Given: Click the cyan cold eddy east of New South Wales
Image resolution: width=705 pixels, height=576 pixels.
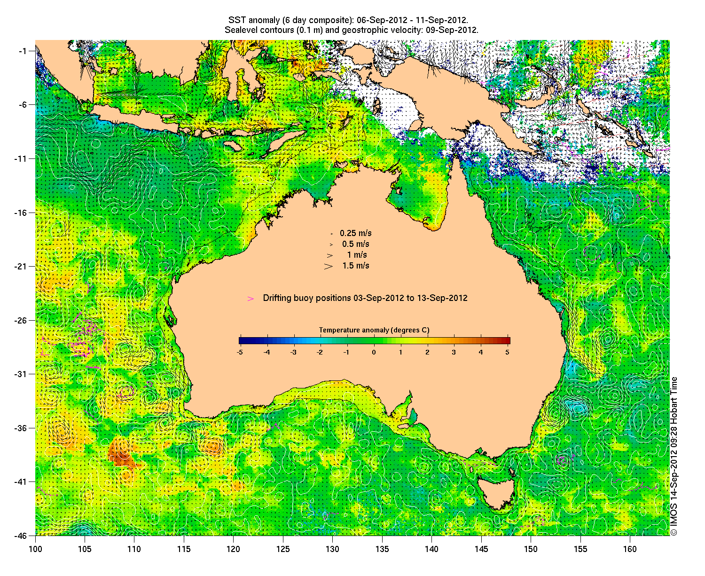Looking at the screenshot, I should point(577,406).
